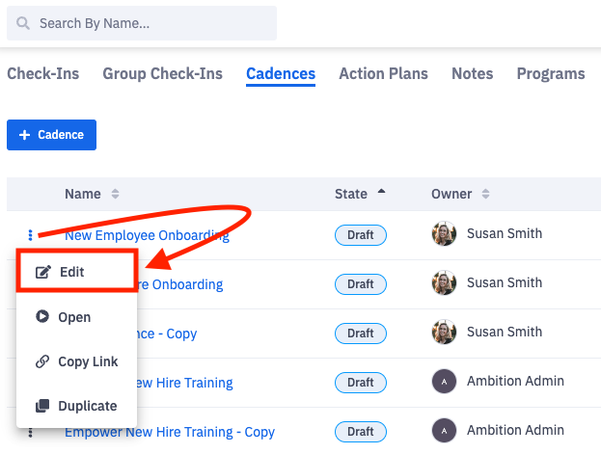Click the search magnifier icon
Screen dimensions: 601x454
tap(22, 23)
